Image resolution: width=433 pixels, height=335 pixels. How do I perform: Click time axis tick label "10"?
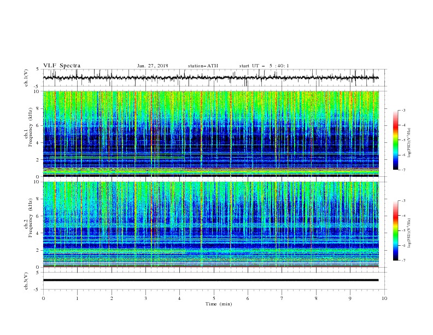tap(384, 298)
